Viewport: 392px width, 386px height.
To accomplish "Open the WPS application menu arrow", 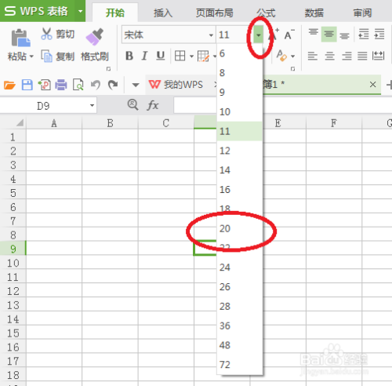I will click(x=80, y=11).
